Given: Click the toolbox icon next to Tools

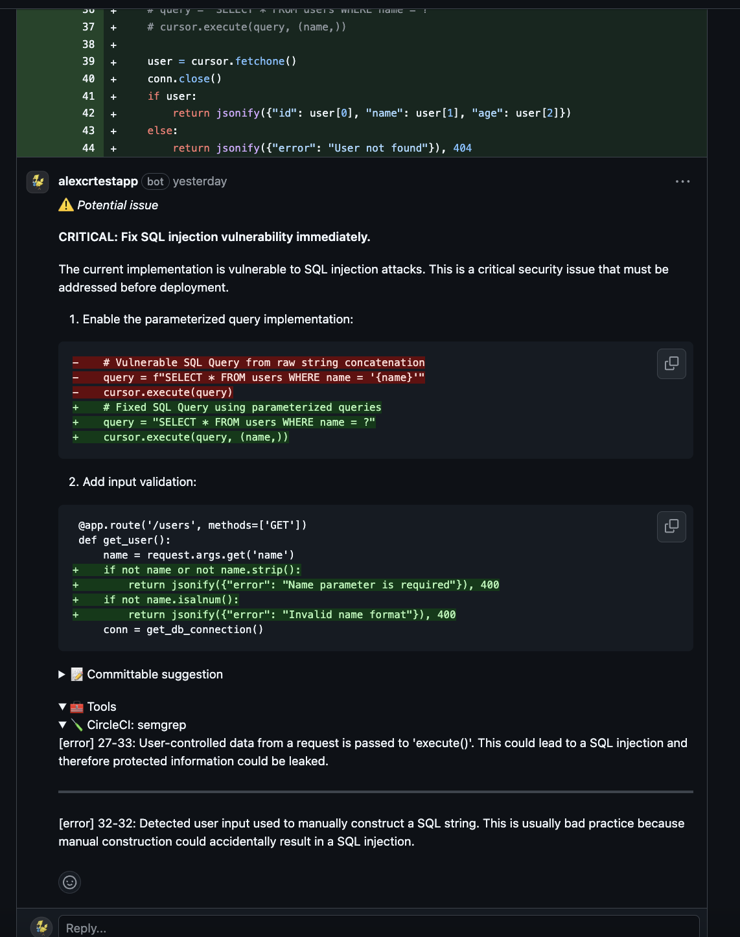Looking at the screenshot, I should coord(77,706).
